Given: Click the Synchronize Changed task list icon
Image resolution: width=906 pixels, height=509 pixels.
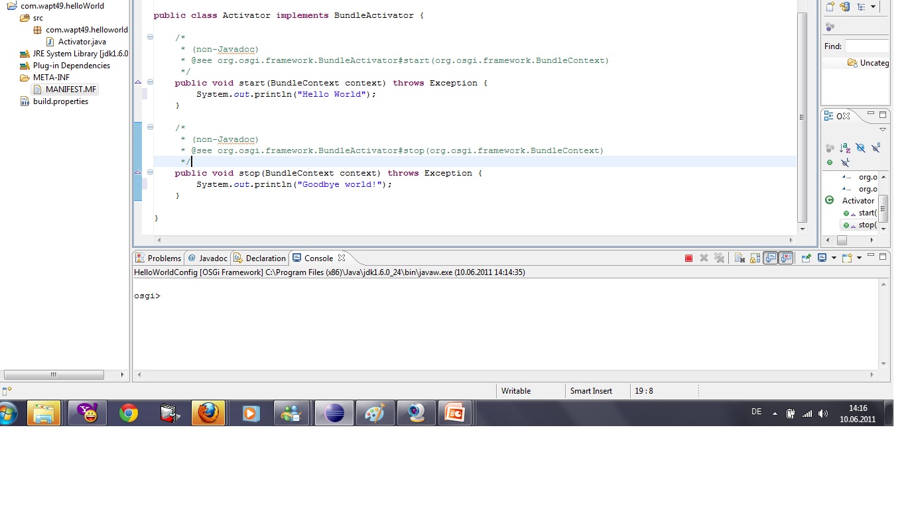Looking at the screenshot, I should [x=845, y=7].
